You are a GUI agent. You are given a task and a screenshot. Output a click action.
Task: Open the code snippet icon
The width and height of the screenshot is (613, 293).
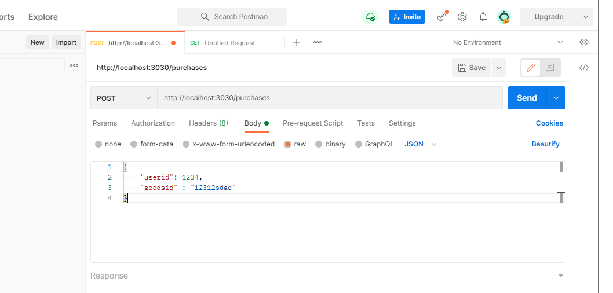tap(584, 68)
